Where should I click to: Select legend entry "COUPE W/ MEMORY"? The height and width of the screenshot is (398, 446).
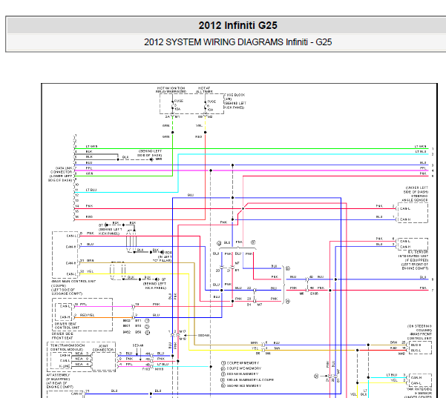243,363
